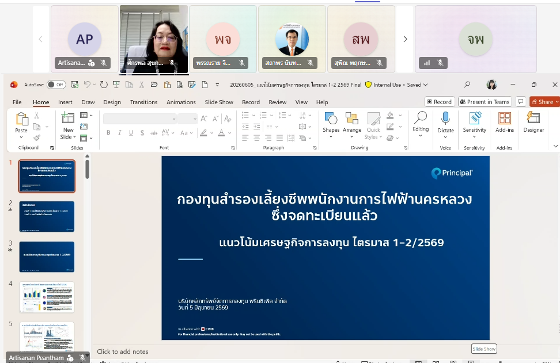This screenshot has width=560, height=363.
Task: Select slide 2 thumbnail
Action: 47,216
